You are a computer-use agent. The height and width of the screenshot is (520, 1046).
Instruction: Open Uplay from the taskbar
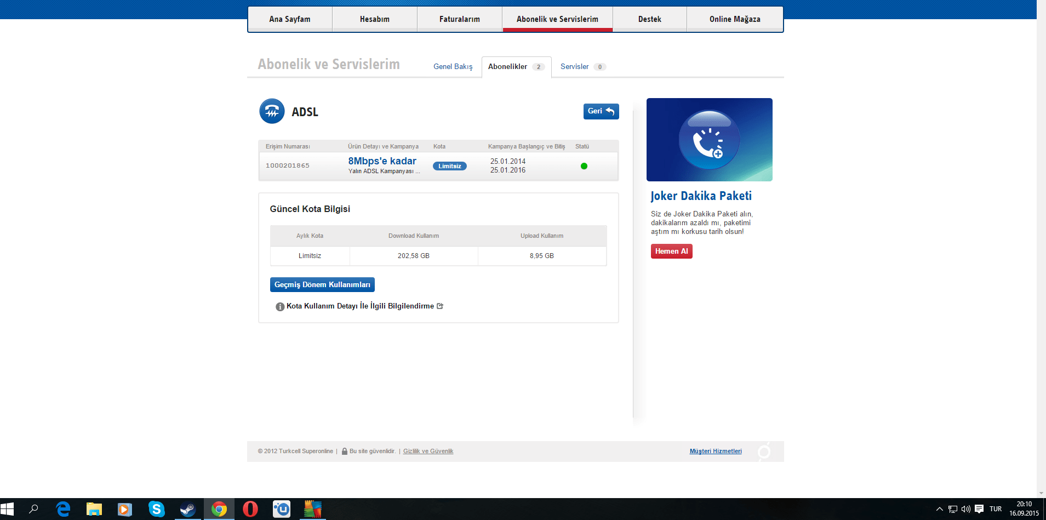click(x=282, y=509)
